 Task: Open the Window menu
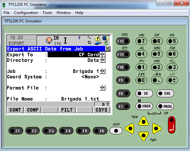64,13
